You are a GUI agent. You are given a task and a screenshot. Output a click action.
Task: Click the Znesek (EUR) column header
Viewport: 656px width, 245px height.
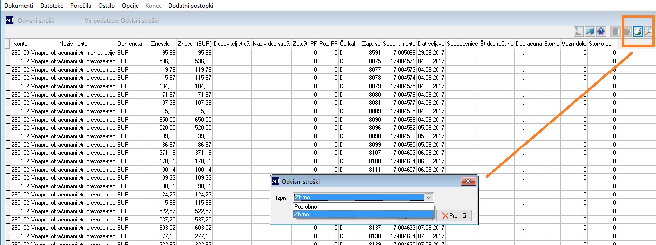(194, 44)
